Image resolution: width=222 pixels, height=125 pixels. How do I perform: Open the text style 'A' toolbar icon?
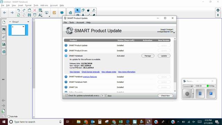tap(40, 15)
